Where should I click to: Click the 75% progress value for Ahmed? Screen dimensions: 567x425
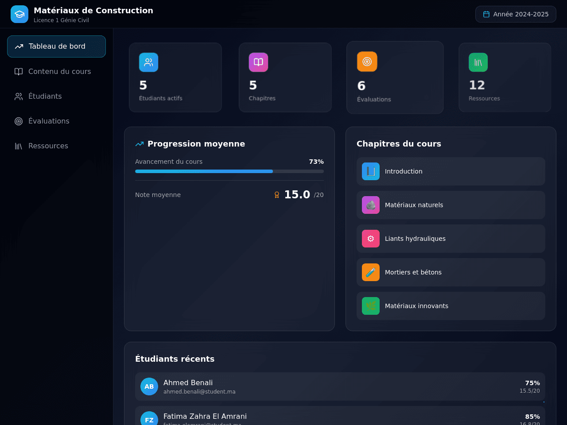click(532, 383)
